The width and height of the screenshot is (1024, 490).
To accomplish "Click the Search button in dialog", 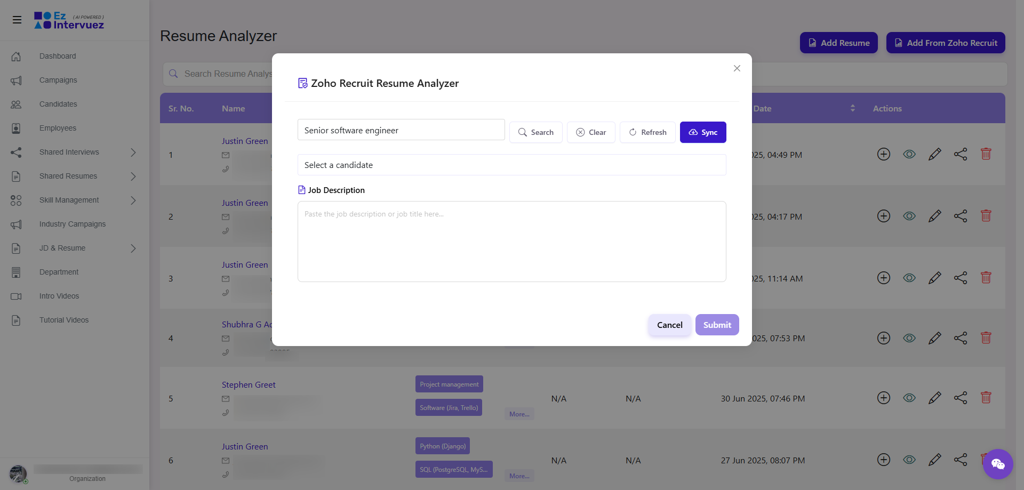I will 536,132.
